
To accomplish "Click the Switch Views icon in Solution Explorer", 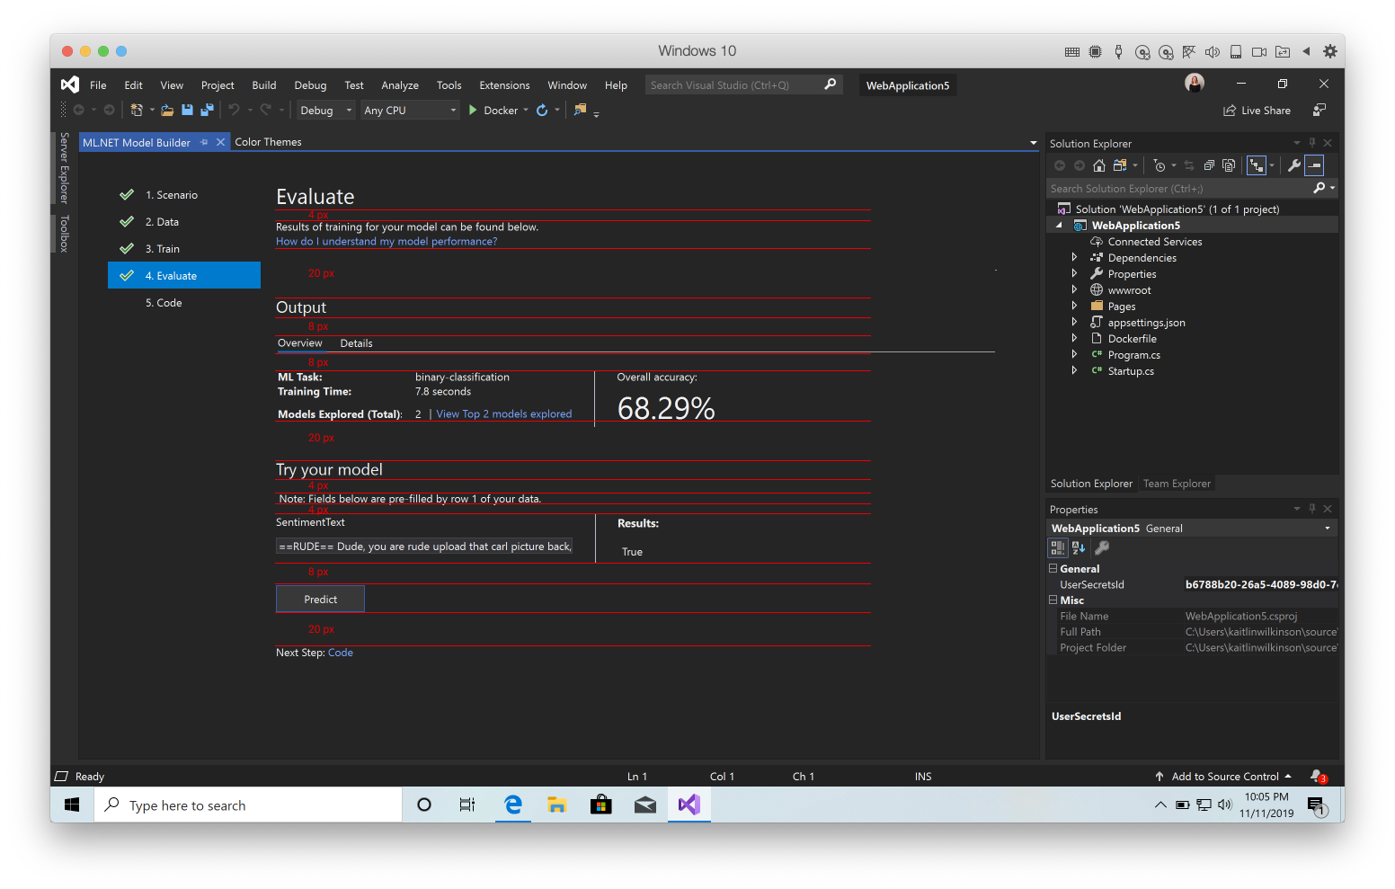I will tap(1120, 165).
